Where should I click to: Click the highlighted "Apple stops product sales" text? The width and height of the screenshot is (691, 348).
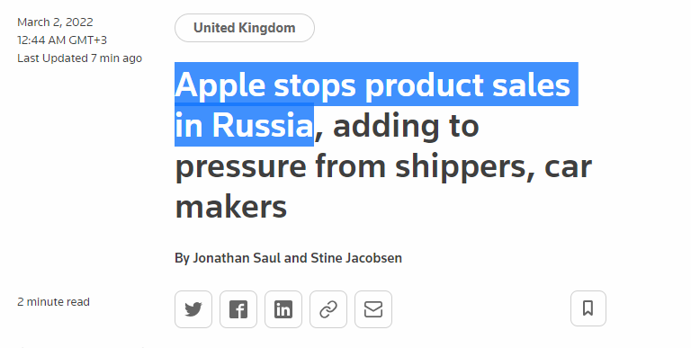pos(372,85)
